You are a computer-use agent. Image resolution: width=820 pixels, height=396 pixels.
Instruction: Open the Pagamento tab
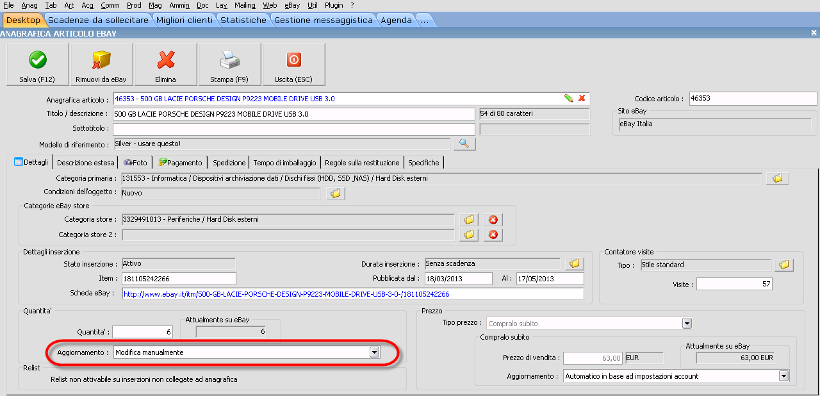(181, 163)
